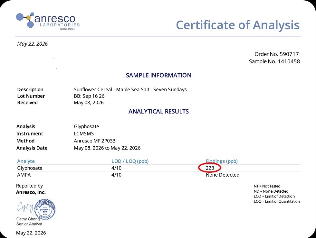The image size is (316, 238).
Task: Click the Certificate of Analysis title
Action: coord(238,25)
